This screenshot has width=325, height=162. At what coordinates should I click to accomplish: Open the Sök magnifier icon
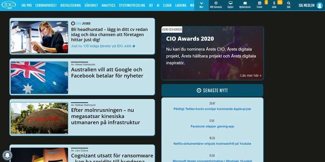(288, 3)
